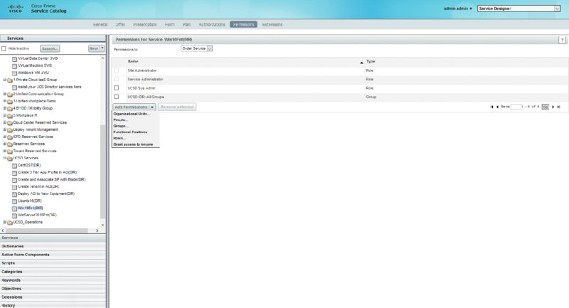
Task: Expand the 3 Unified Workplace Demo folder
Action: click(5, 101)
